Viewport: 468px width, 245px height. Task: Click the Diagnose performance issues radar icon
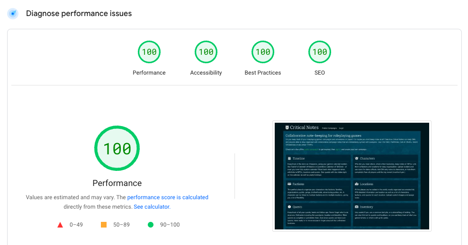(13, 14)
